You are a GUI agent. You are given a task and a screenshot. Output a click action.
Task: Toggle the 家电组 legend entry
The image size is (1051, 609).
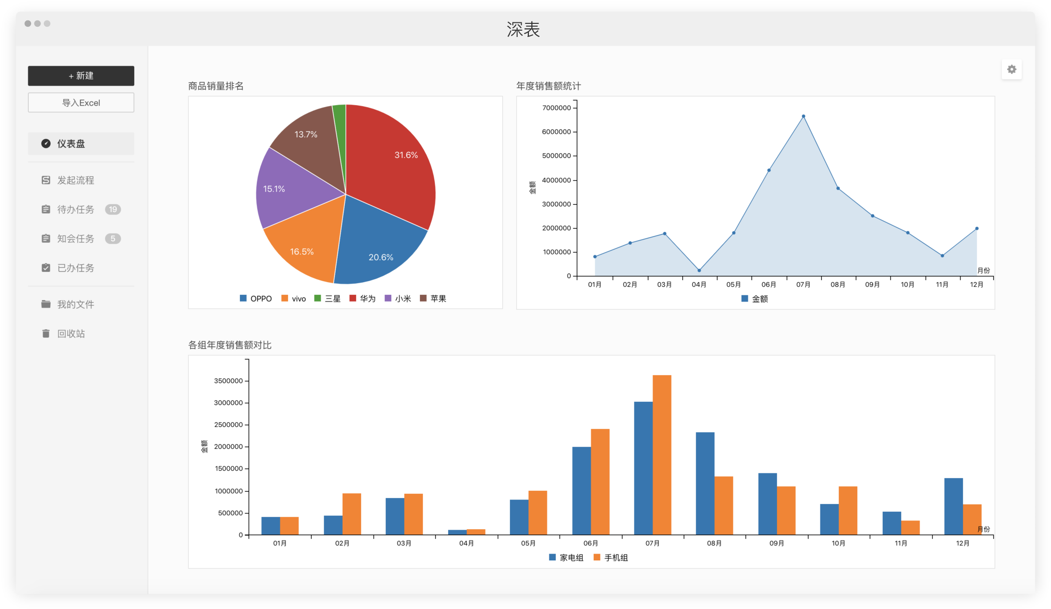tap(571, 557)
